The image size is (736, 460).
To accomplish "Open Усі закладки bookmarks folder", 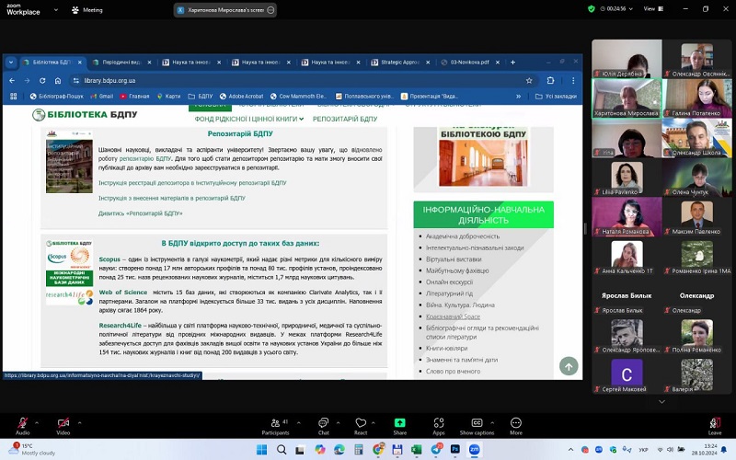I will [x=557, y=97].
